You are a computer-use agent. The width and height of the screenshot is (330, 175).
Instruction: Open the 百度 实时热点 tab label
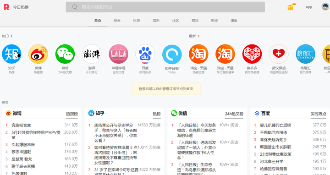319,114
